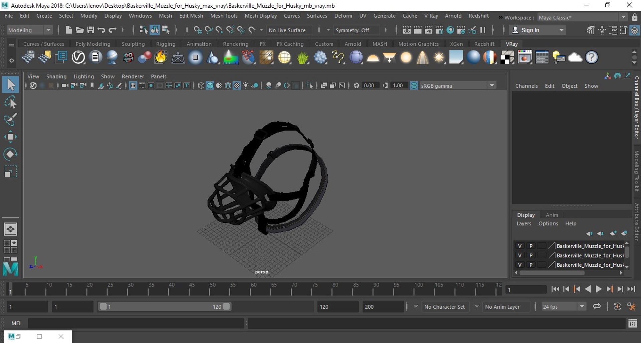This screenshot has height=343, width=641.
Task: Open the No Character Set dropdown
Action: (416, 306)
